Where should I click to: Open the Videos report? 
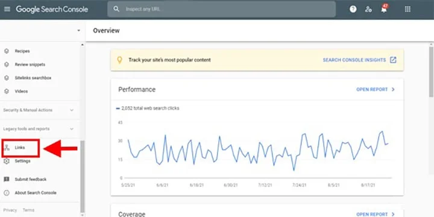(21, 91)
